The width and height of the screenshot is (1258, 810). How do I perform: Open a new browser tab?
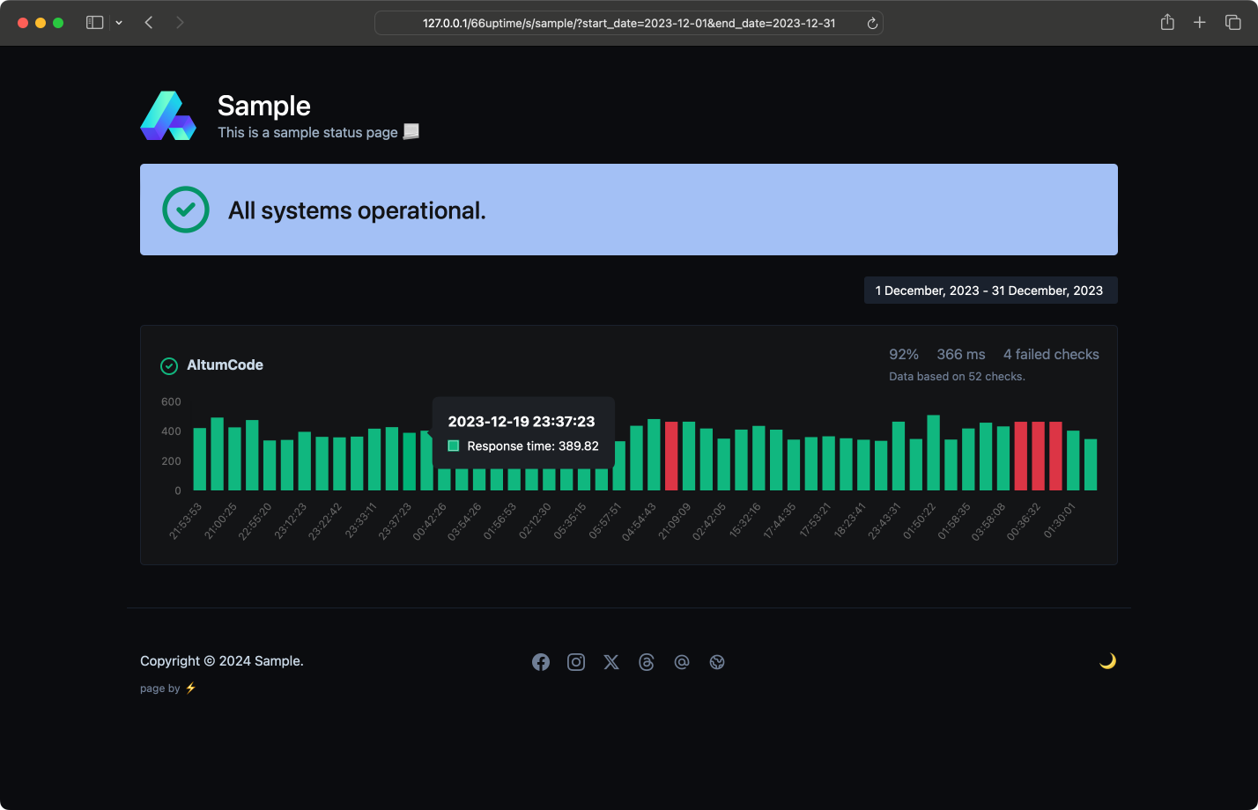coord(1199,22)
